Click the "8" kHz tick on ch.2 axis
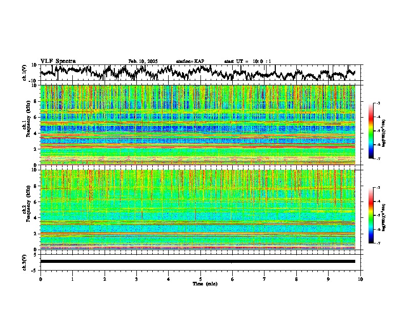The height and width of the screenshot is (313, 406). pos(36,186)
